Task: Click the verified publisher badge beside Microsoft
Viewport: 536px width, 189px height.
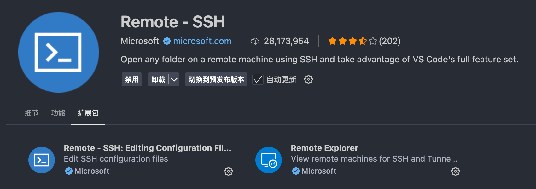Action: pyautogui.click(x=167, y=41)
